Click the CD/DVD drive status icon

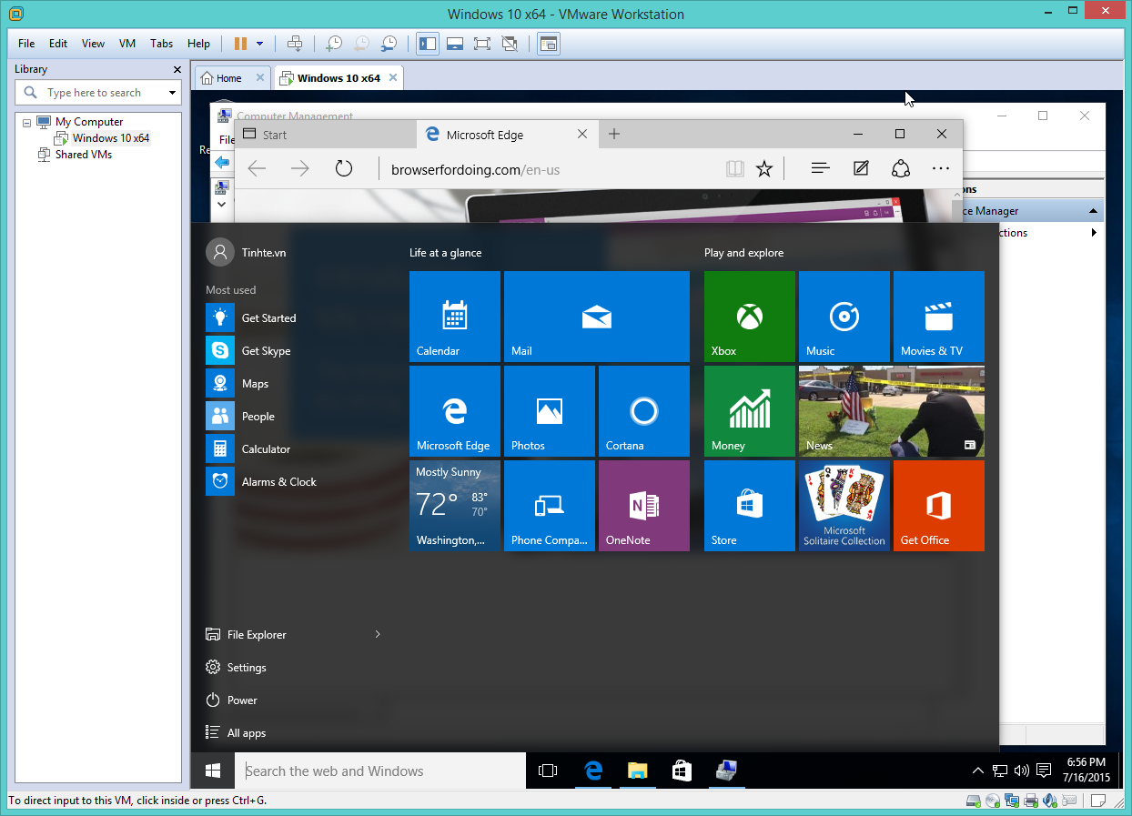993,801
